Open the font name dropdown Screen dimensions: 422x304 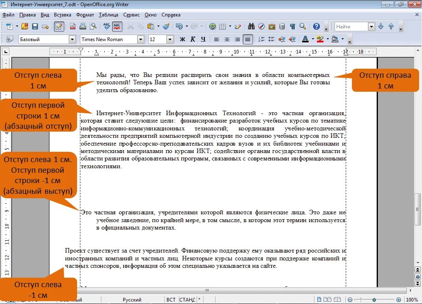(x=141, y=39)
